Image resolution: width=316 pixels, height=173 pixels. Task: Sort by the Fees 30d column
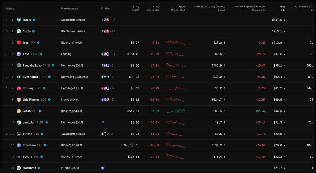tap(282, 6)
